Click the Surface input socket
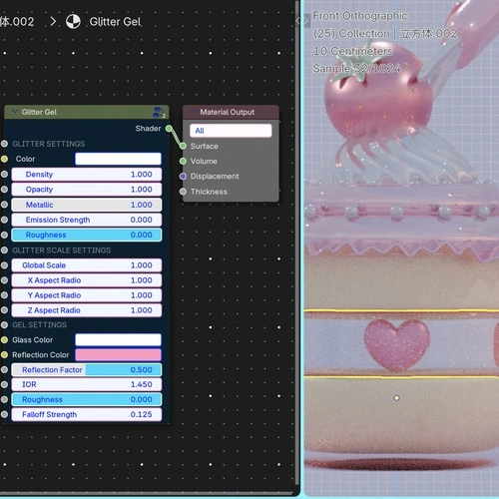This screenshot has width=499, height=499. 183,146
